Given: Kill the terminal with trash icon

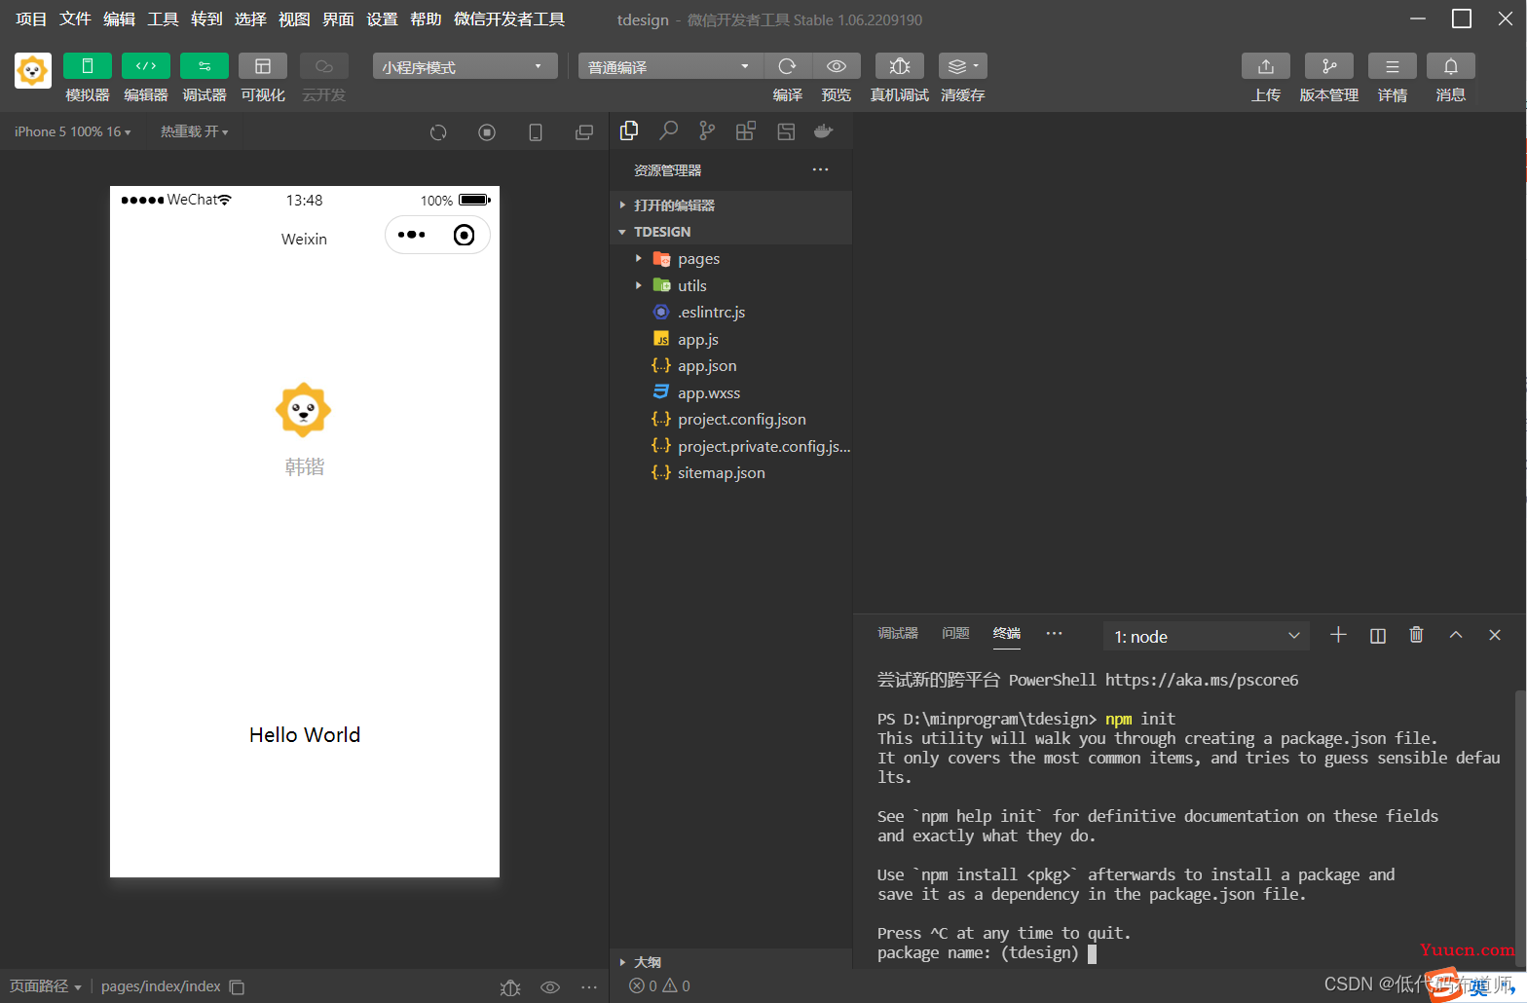Looking at the screenshot, I should click(x=1417, y=635).
